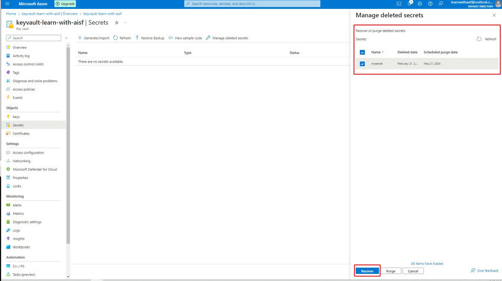
Task: Click View sample code in toolbar
Action: point(185,38)
